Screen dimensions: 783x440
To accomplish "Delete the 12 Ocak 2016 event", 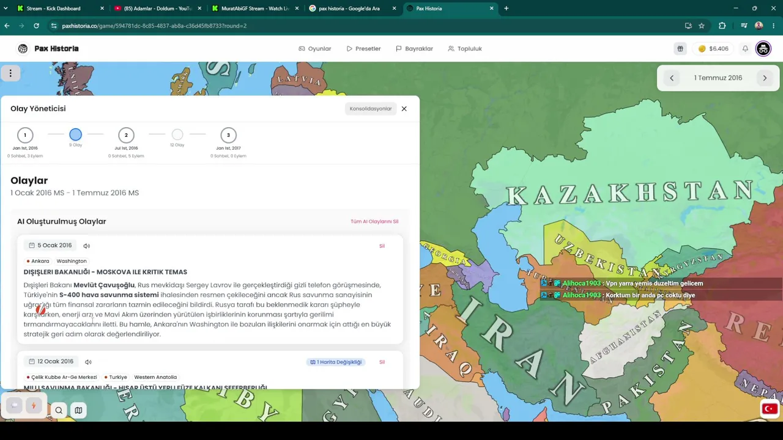I will 382,362.
